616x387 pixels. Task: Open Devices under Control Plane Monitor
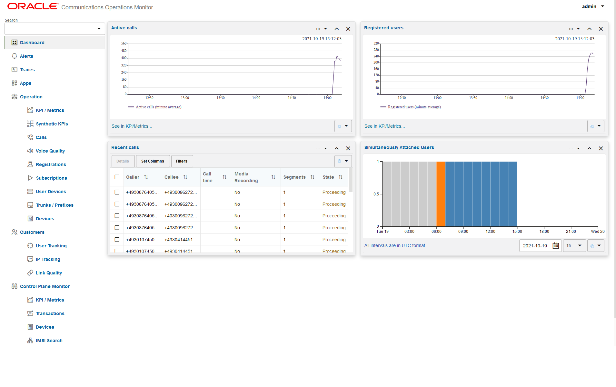coord(45,327)
